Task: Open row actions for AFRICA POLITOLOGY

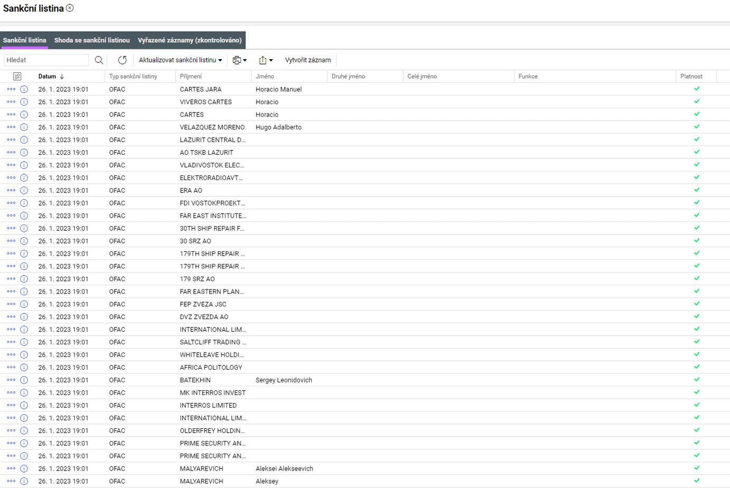Action: 11,368
